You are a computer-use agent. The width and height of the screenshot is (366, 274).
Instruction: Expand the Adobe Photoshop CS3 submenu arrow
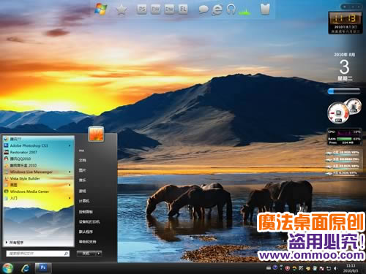(70, 145)
